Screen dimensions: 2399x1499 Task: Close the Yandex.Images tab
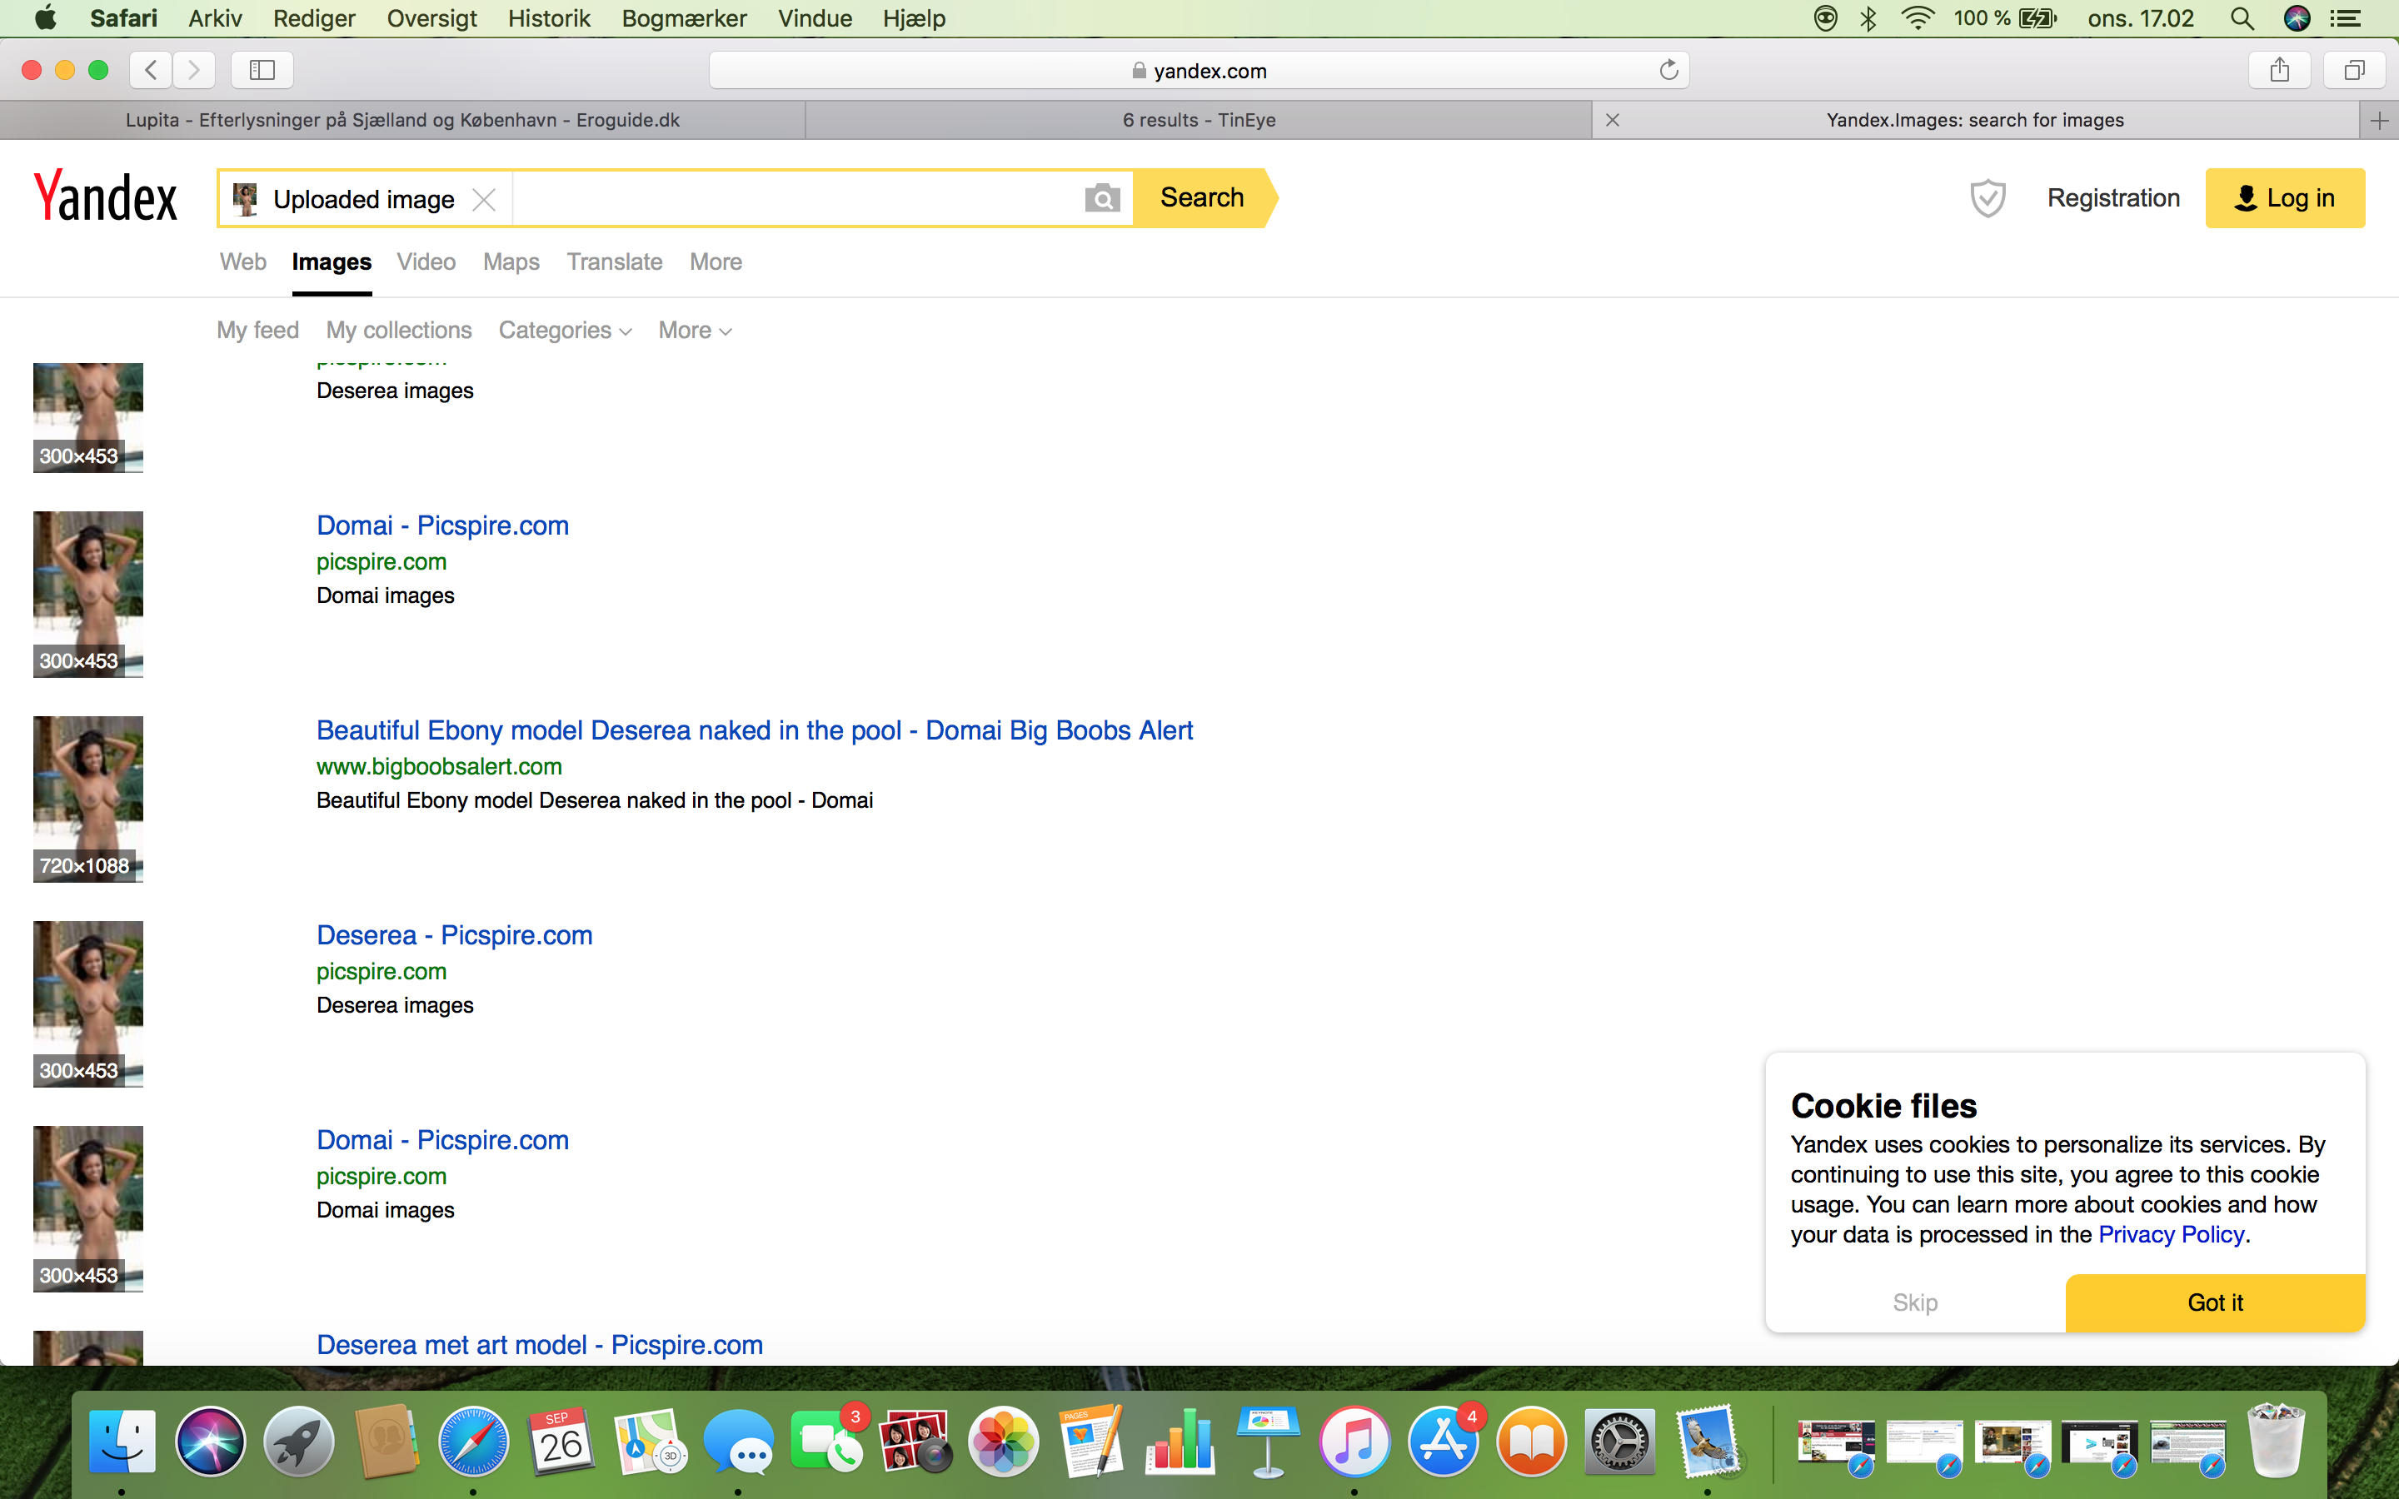1613,120
